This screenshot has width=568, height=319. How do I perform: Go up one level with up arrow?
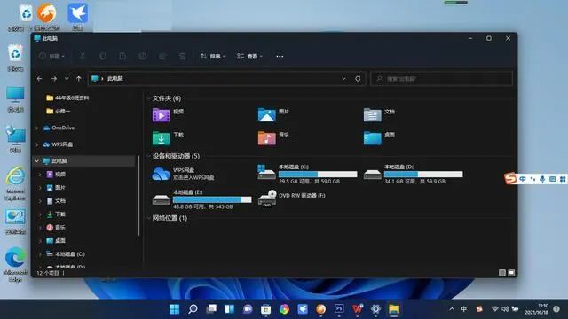click(79, 79)
